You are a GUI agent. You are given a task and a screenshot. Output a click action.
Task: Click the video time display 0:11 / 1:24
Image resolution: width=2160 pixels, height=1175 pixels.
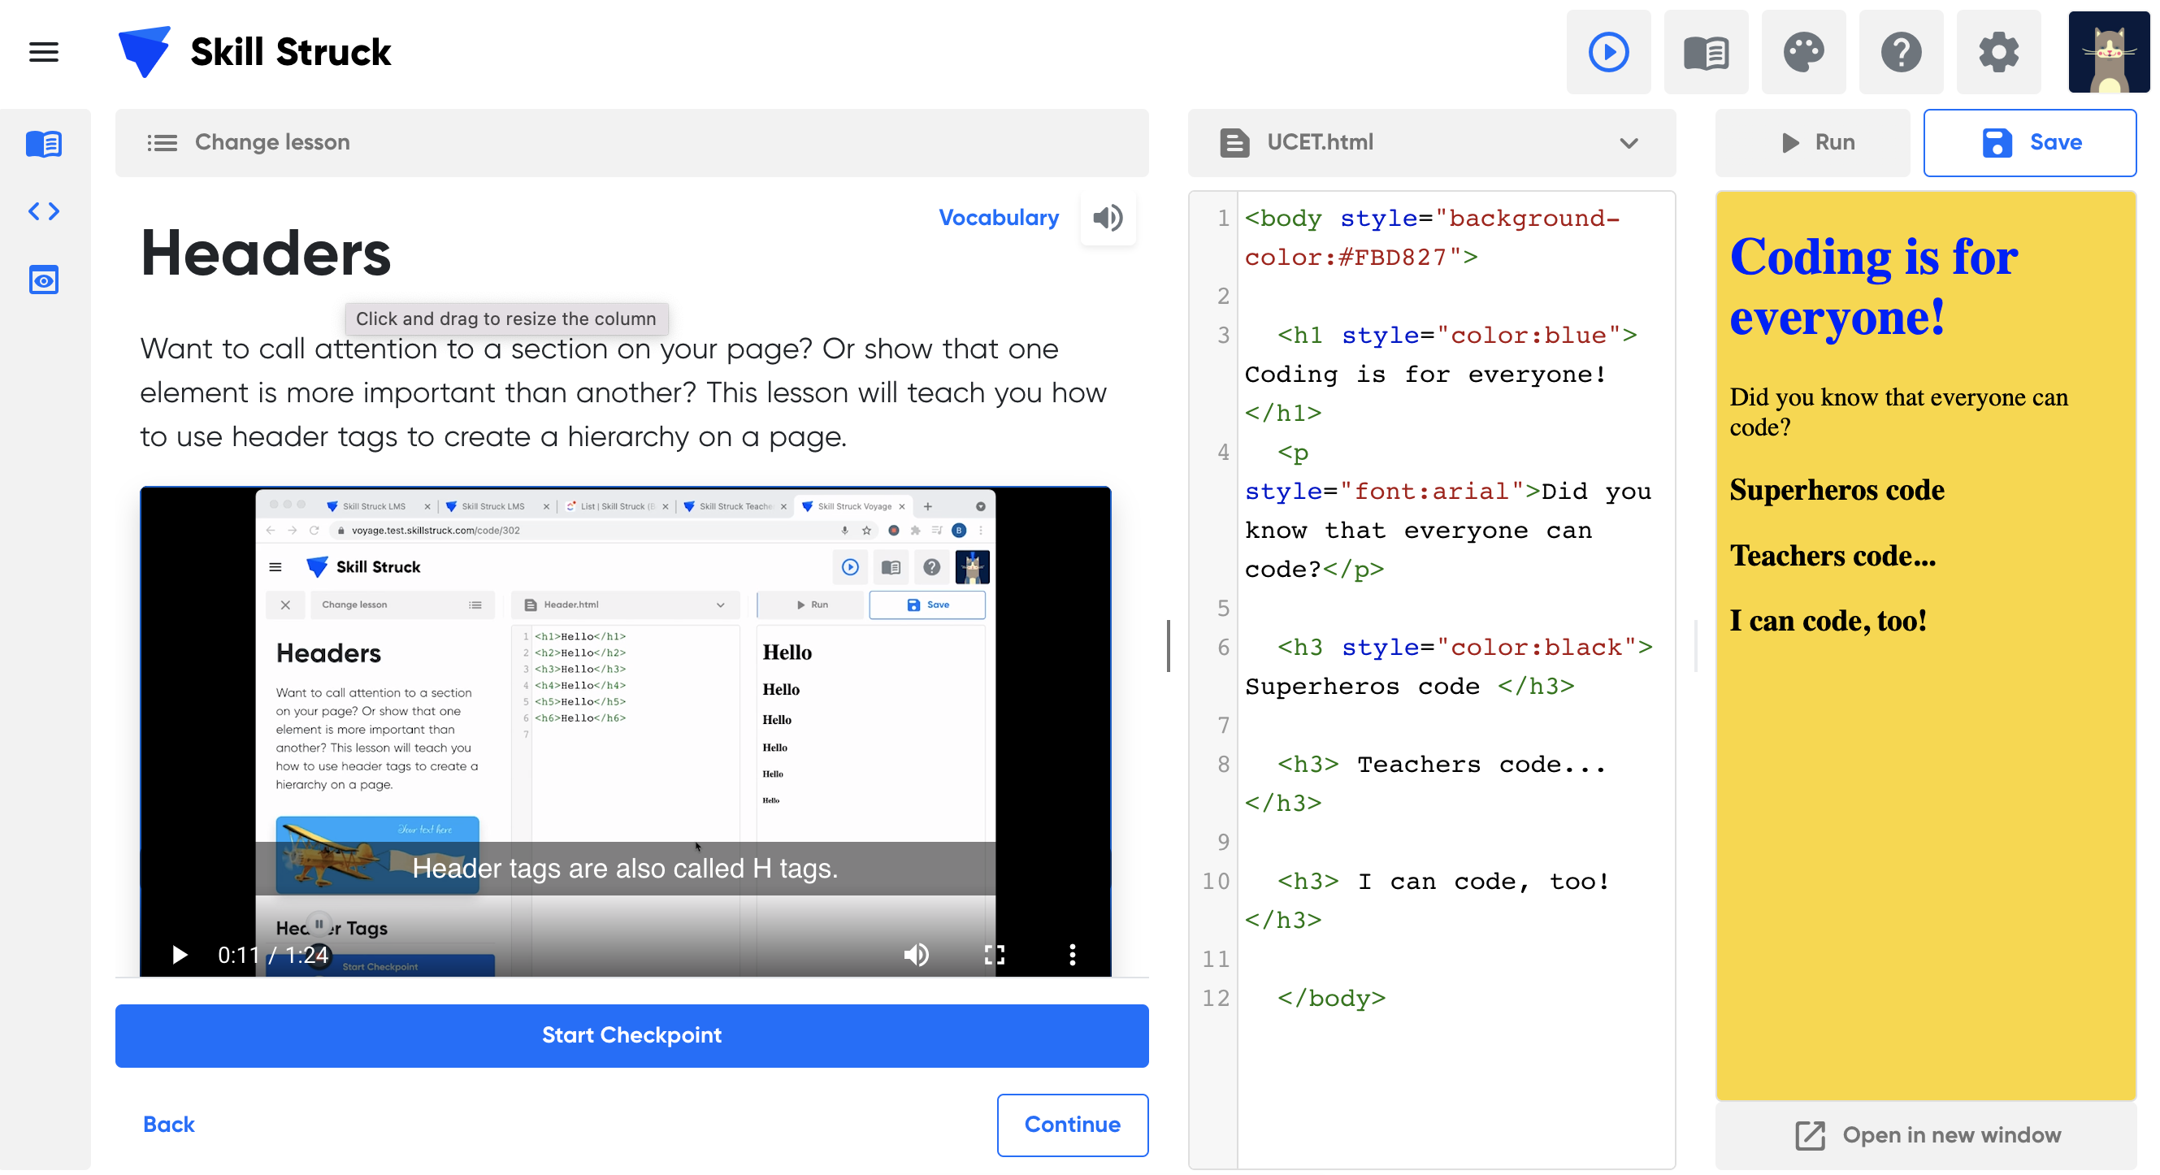pyautogui.click(x=272, y=955)
